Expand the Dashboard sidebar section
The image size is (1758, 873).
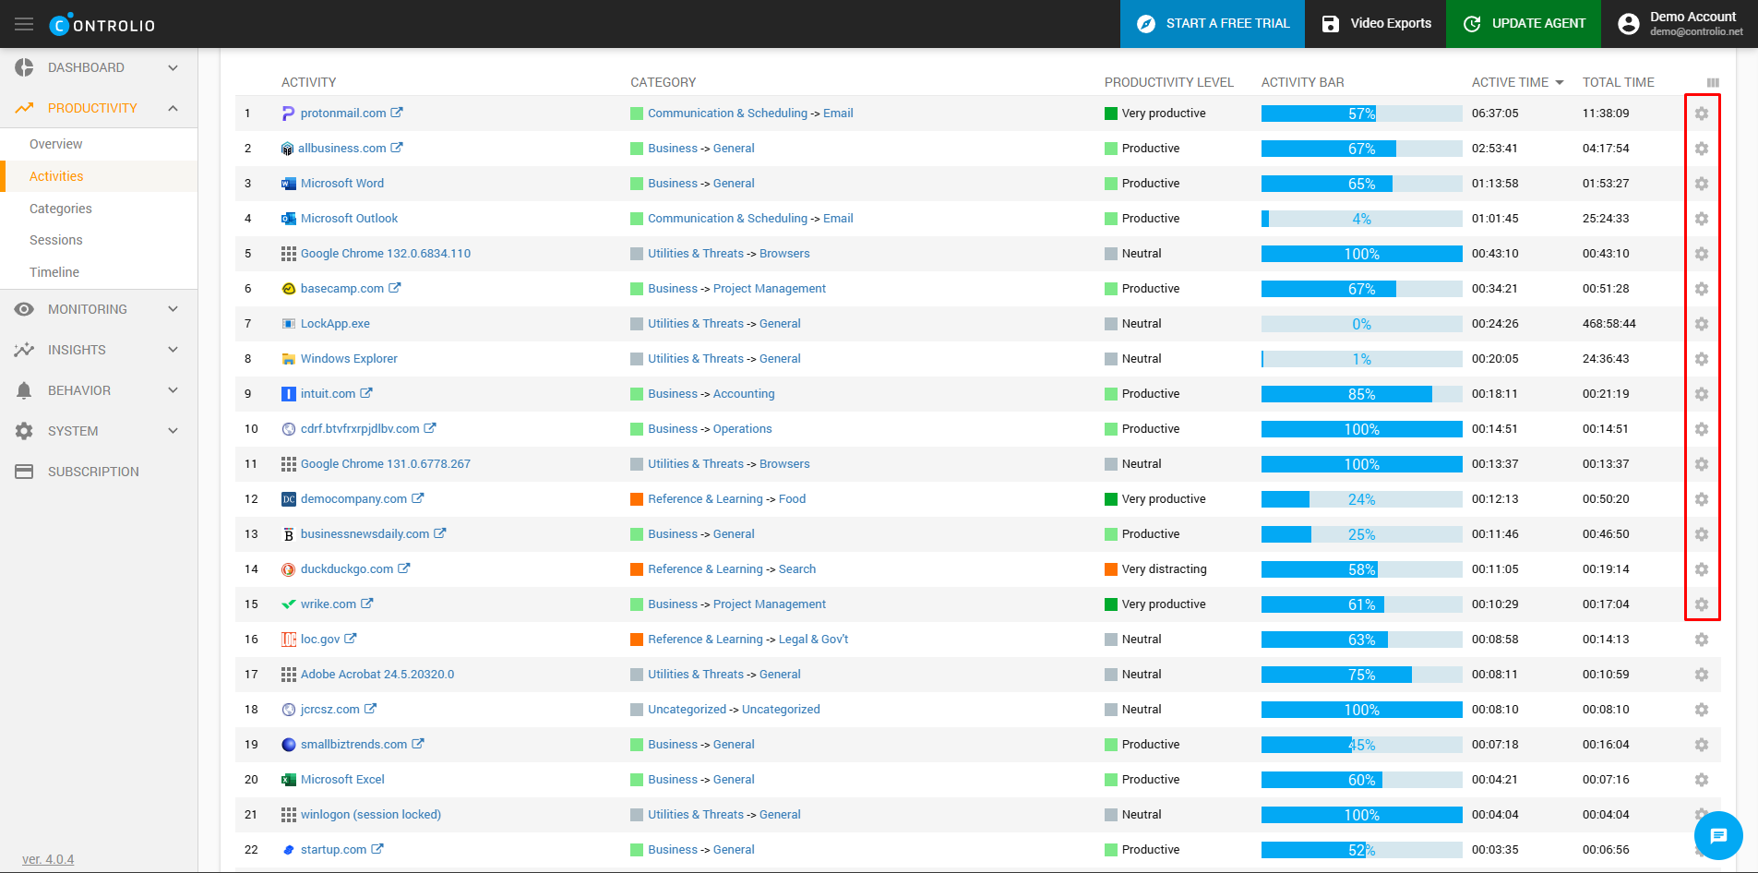[99, 67]
